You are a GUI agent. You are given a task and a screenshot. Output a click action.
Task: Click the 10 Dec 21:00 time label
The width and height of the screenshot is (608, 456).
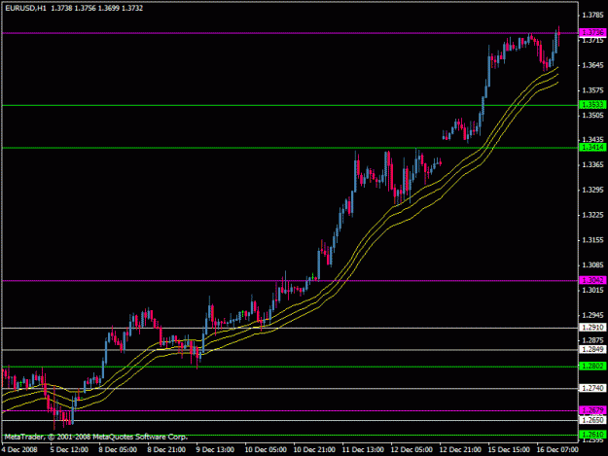click(314, 449)
